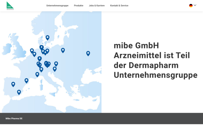Select the map pin in southern Spain
This screenshot has height=127, width=203.
pyautogui.click(x=19, y=92)
